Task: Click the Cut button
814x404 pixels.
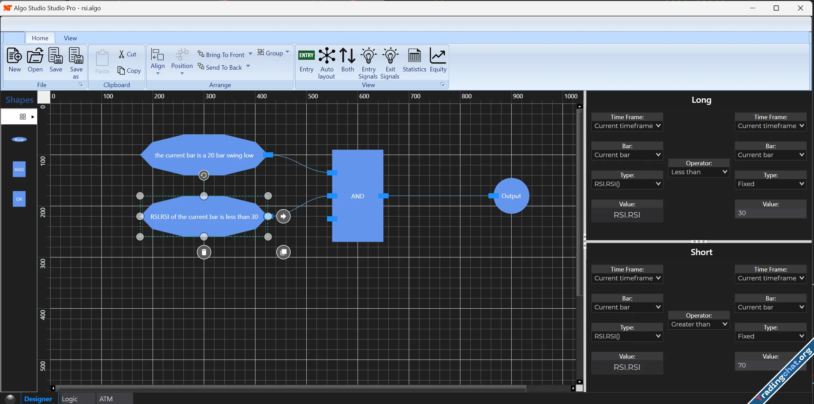Action: (x=127, y=54)
